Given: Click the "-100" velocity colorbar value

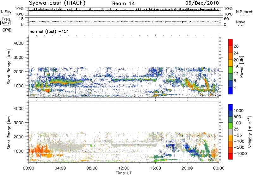Looking at the screenshot, I should click(239, 141).
